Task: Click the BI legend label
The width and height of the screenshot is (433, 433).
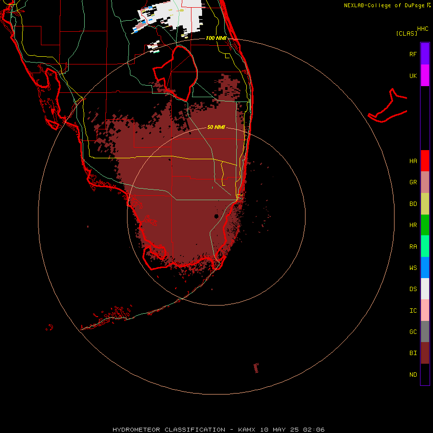Action: 413,353
